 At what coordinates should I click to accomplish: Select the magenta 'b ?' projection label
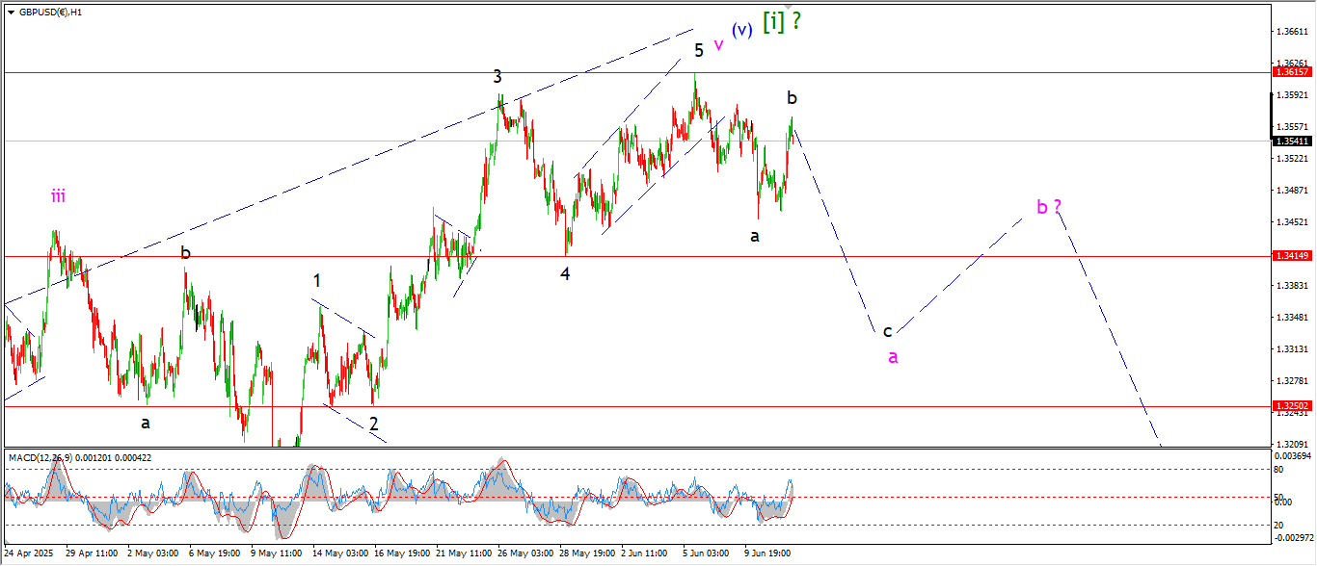click(x=1049, y=206)
